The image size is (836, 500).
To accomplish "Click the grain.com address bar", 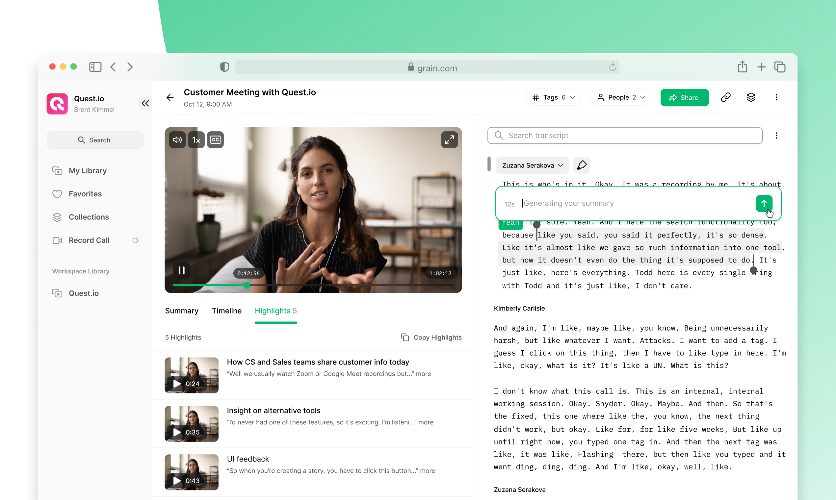I will point(427,67).
